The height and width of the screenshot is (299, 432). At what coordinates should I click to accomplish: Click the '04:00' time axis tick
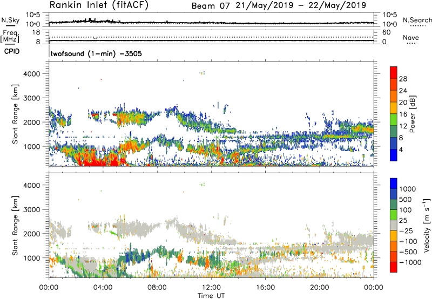coord(103,288)
